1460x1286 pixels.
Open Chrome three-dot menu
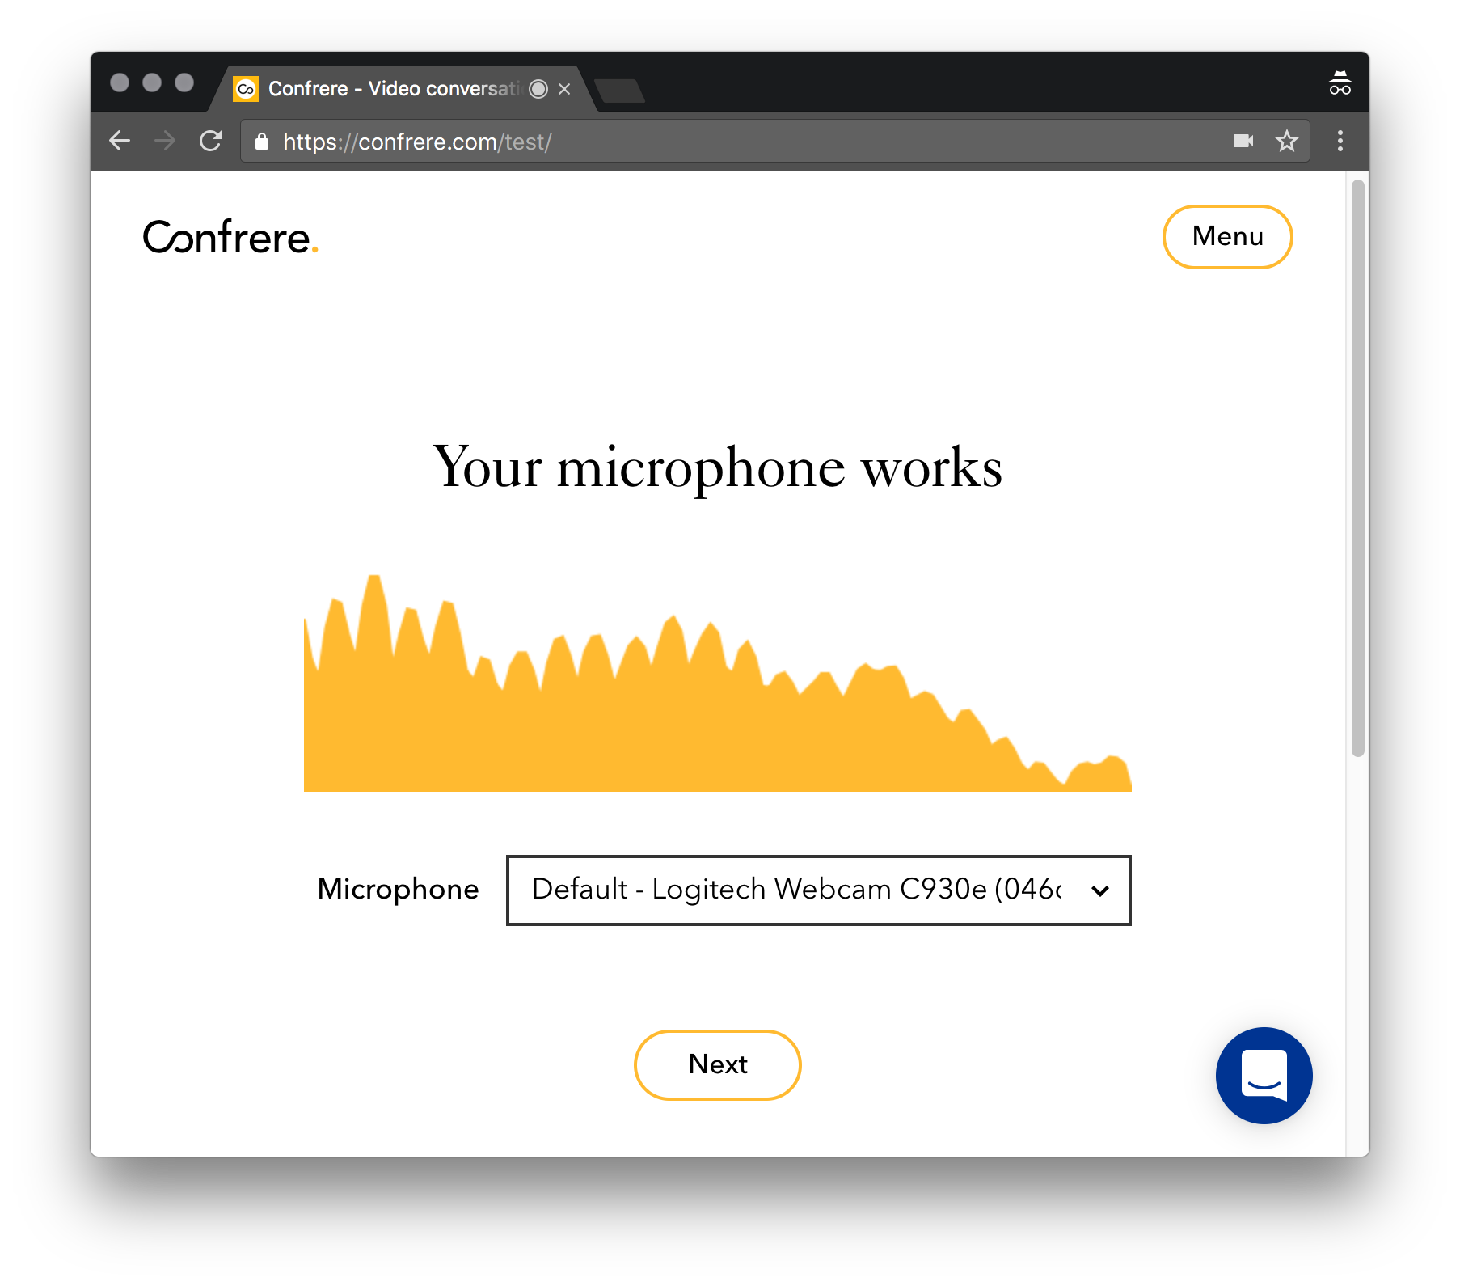(1340, 141)
